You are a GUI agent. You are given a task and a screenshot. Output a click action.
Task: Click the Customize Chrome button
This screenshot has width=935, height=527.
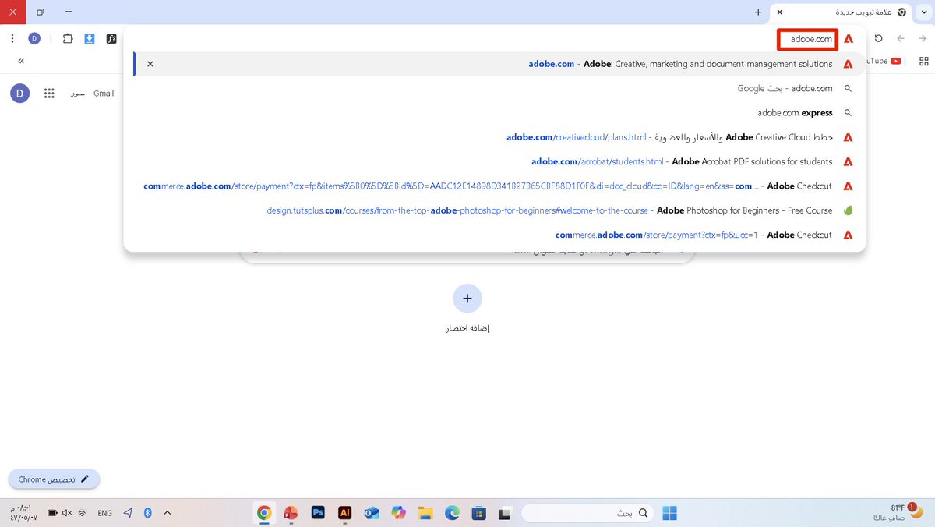tap(54, 479)
